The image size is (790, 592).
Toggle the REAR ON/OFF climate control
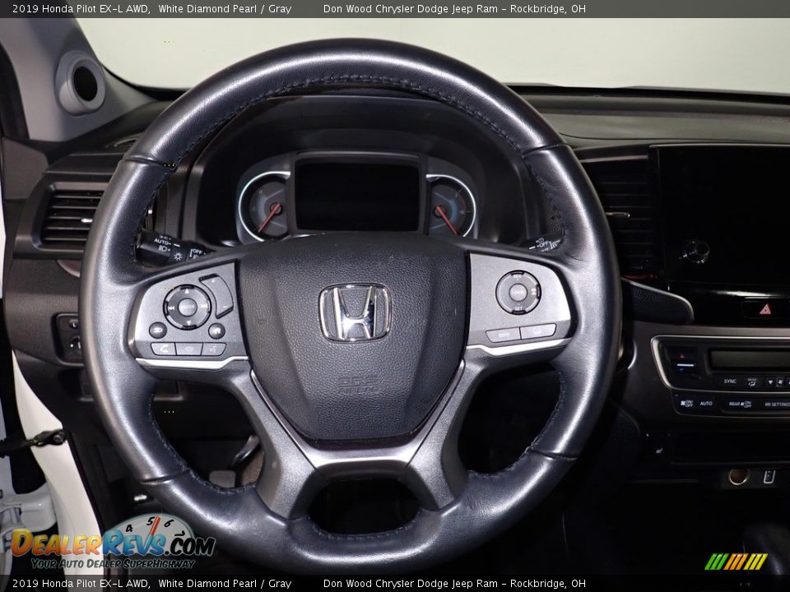(x=740, y=404)
